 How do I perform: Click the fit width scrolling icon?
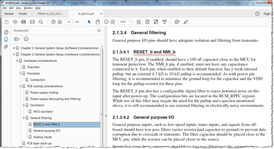139,22
